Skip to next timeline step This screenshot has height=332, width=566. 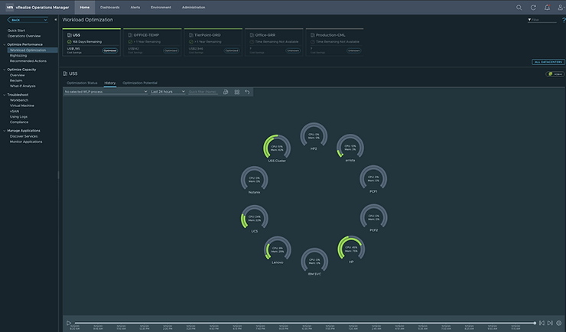(550, 323)
